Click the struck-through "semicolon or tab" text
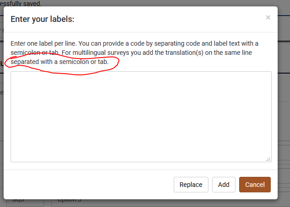This screenshot has height=207, width=290. [35, 53]
